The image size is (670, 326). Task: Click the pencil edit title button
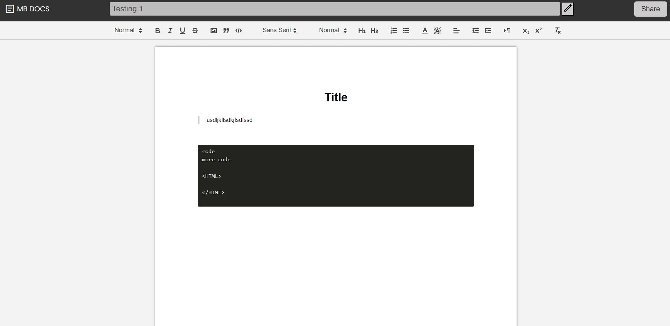pos(568,9)
